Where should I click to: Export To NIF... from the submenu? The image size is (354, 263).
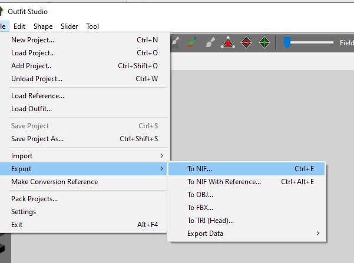tap(247, 169)
